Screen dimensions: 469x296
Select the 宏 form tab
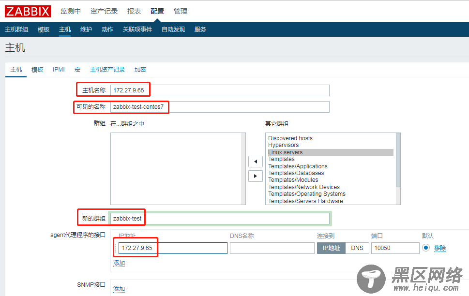click(77, 70)
